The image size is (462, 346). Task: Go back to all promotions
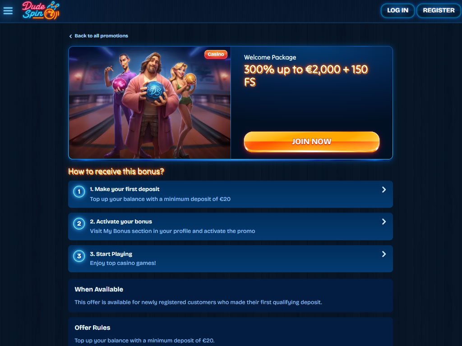pyautogui.click(x=101, y=36)
